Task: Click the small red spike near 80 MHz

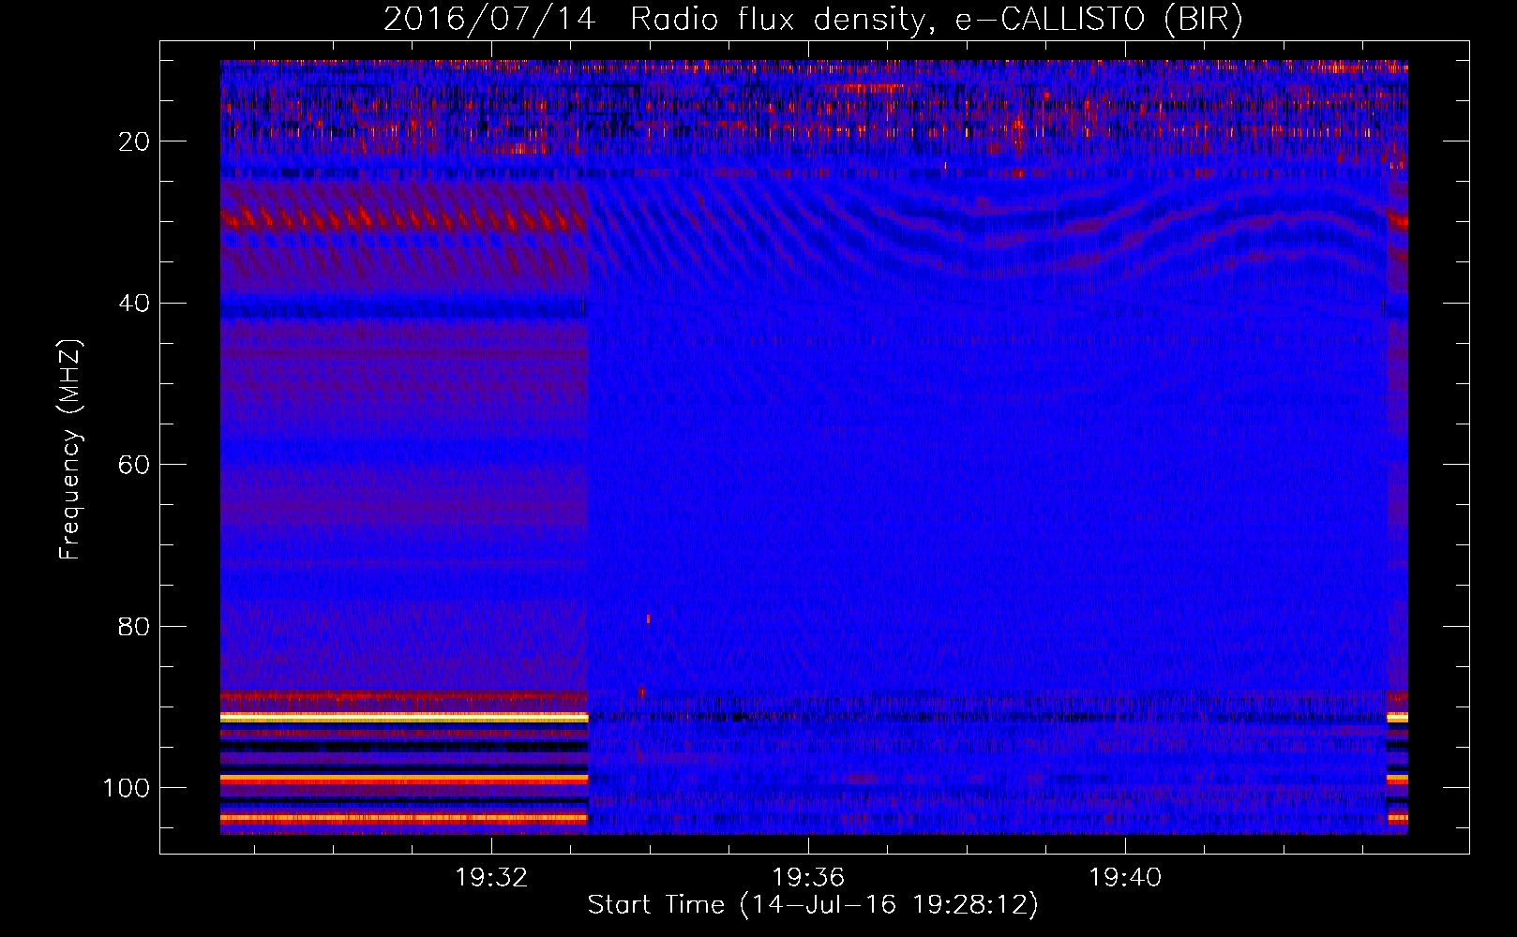Action: pyautogui.click(x=648, y=618)
